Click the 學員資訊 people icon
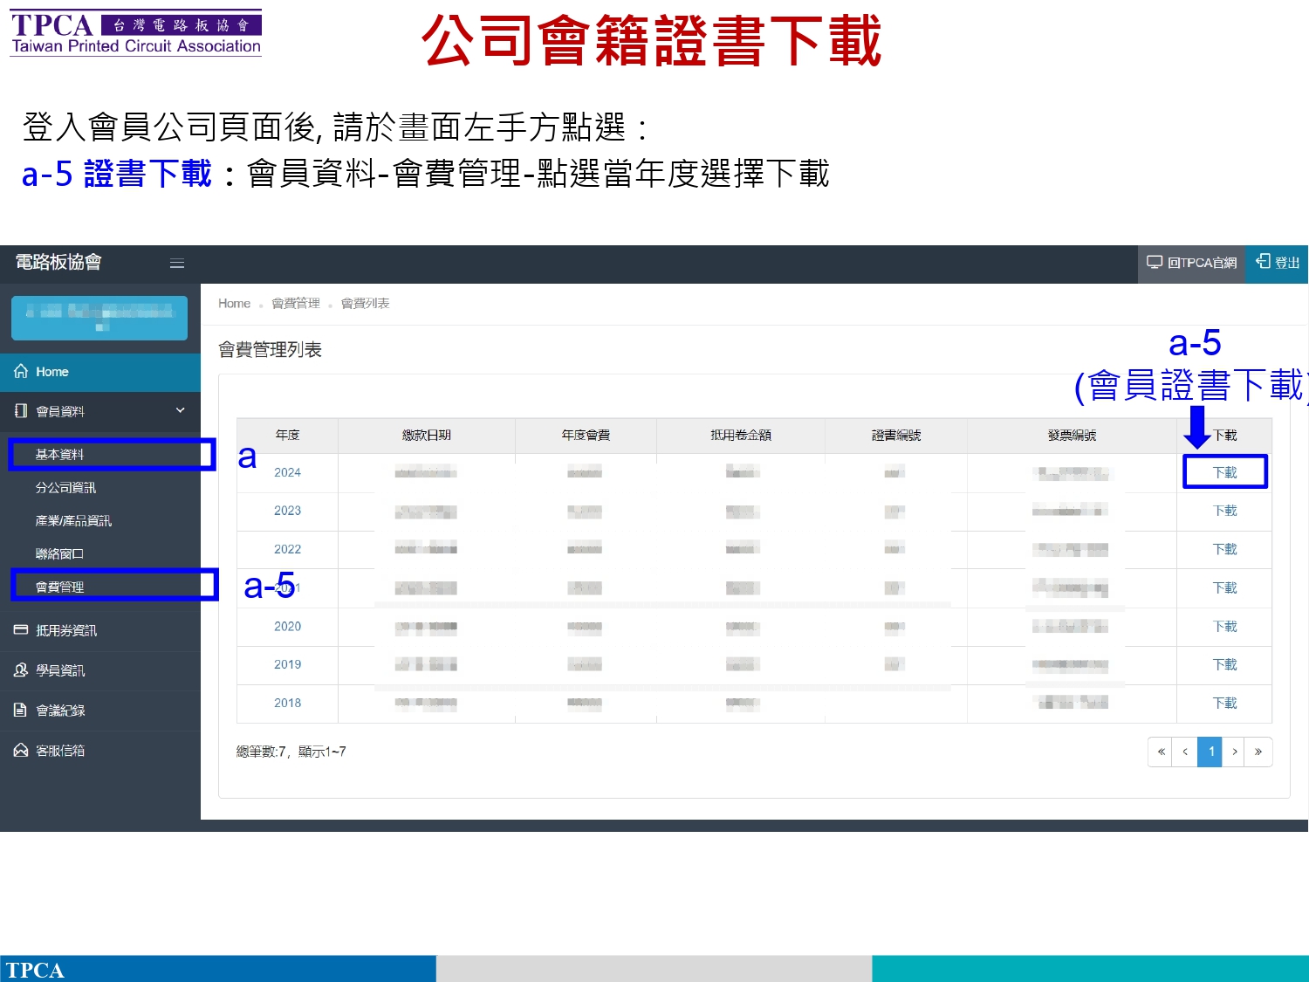 pos(21,670)
